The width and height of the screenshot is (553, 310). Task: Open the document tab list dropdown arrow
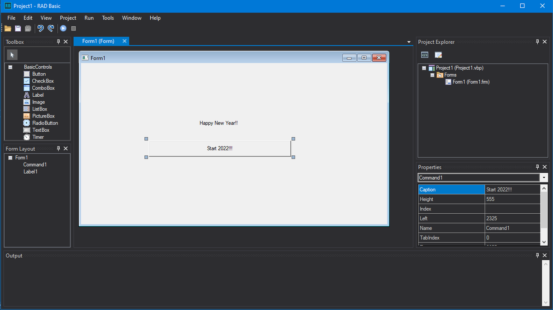point(409,42)
